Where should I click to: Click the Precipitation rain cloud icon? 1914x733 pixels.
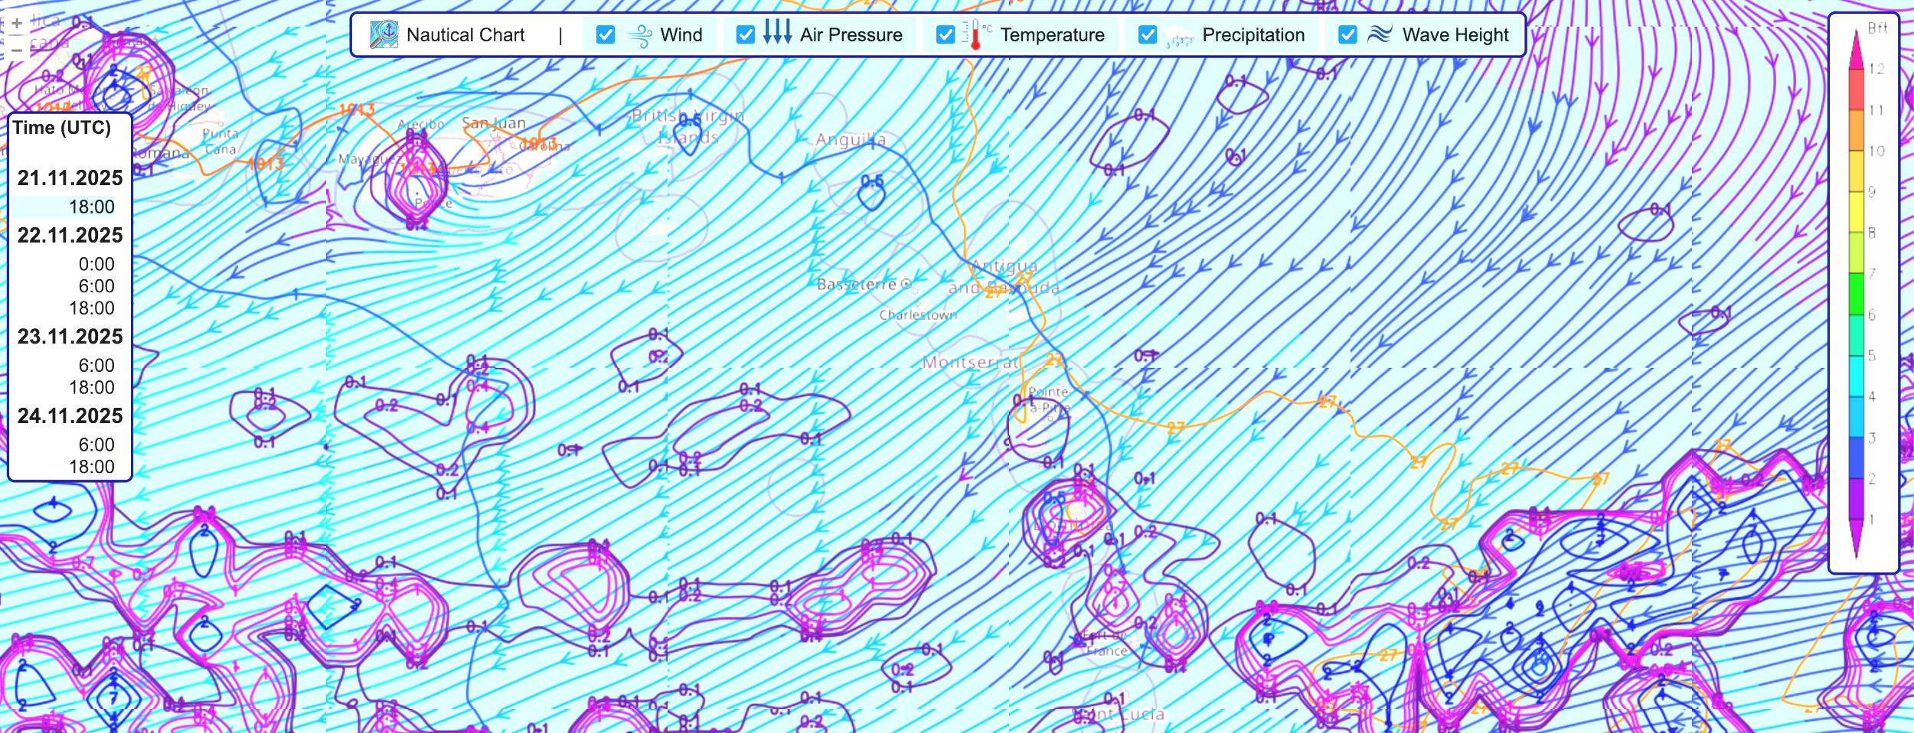[x=1179, y=37]
